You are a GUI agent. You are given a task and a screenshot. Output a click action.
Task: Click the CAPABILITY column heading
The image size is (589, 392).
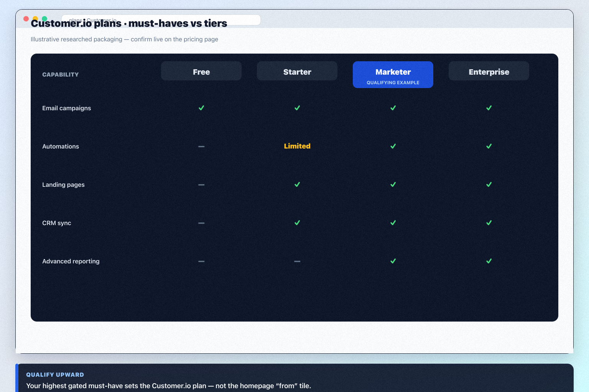click(61, 75)
